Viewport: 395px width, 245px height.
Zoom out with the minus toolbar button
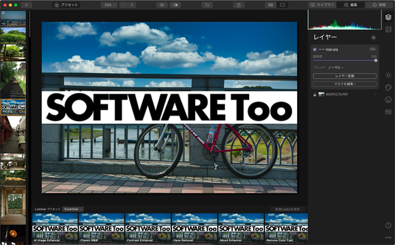tap(123, 5)
